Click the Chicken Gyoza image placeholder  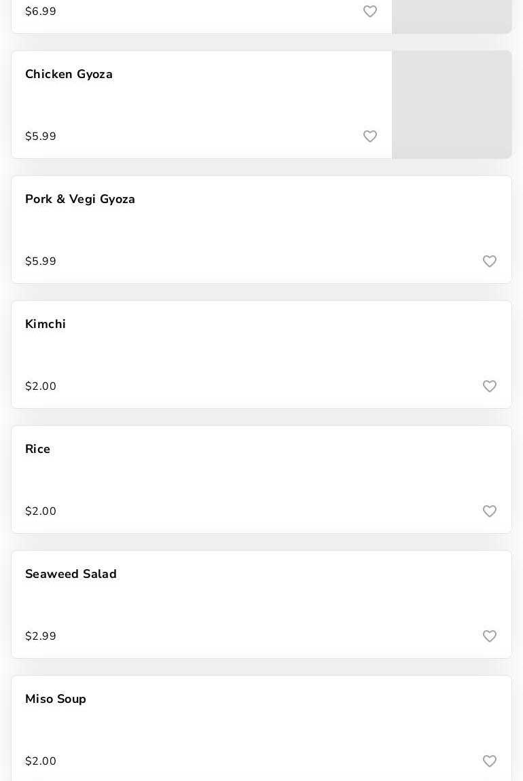click(452, 105)
